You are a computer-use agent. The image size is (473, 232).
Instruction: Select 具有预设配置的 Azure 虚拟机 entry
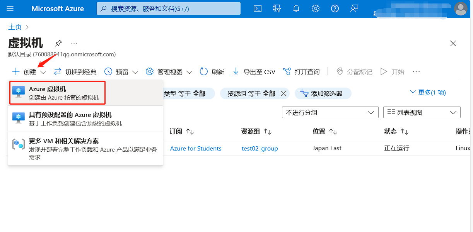[85, 119]
